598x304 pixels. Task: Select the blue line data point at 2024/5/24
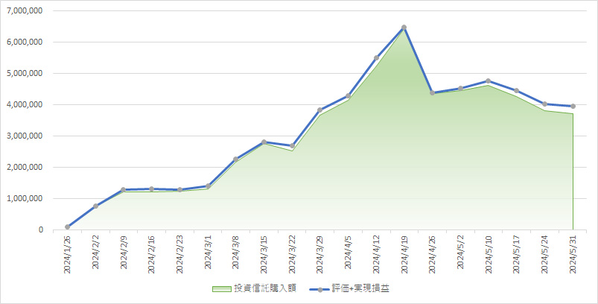point(544,104)
